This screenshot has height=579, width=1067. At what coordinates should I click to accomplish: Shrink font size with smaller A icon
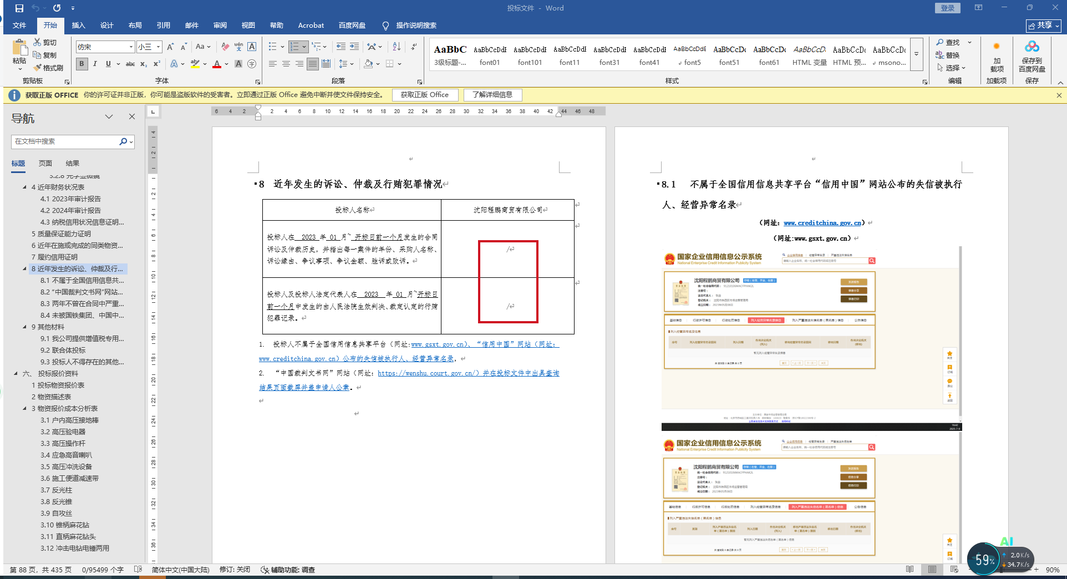(x=184, y=47)
